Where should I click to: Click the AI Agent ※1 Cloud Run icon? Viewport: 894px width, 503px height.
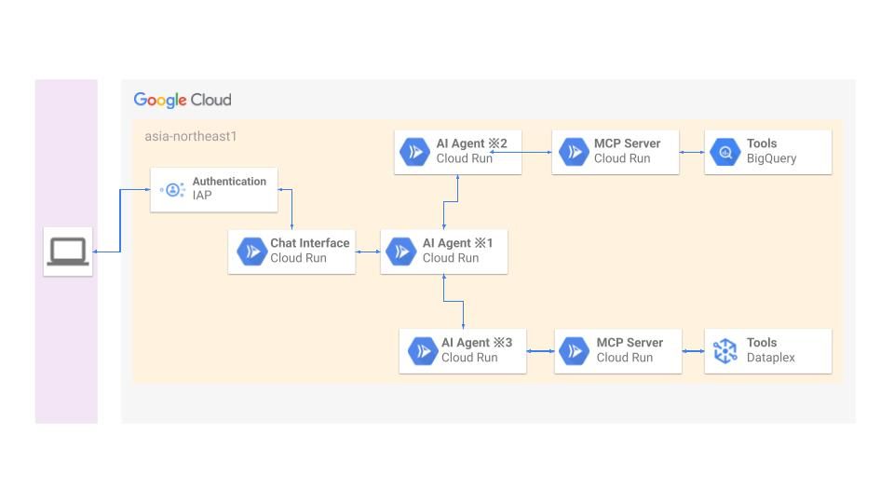click(401, 251)
